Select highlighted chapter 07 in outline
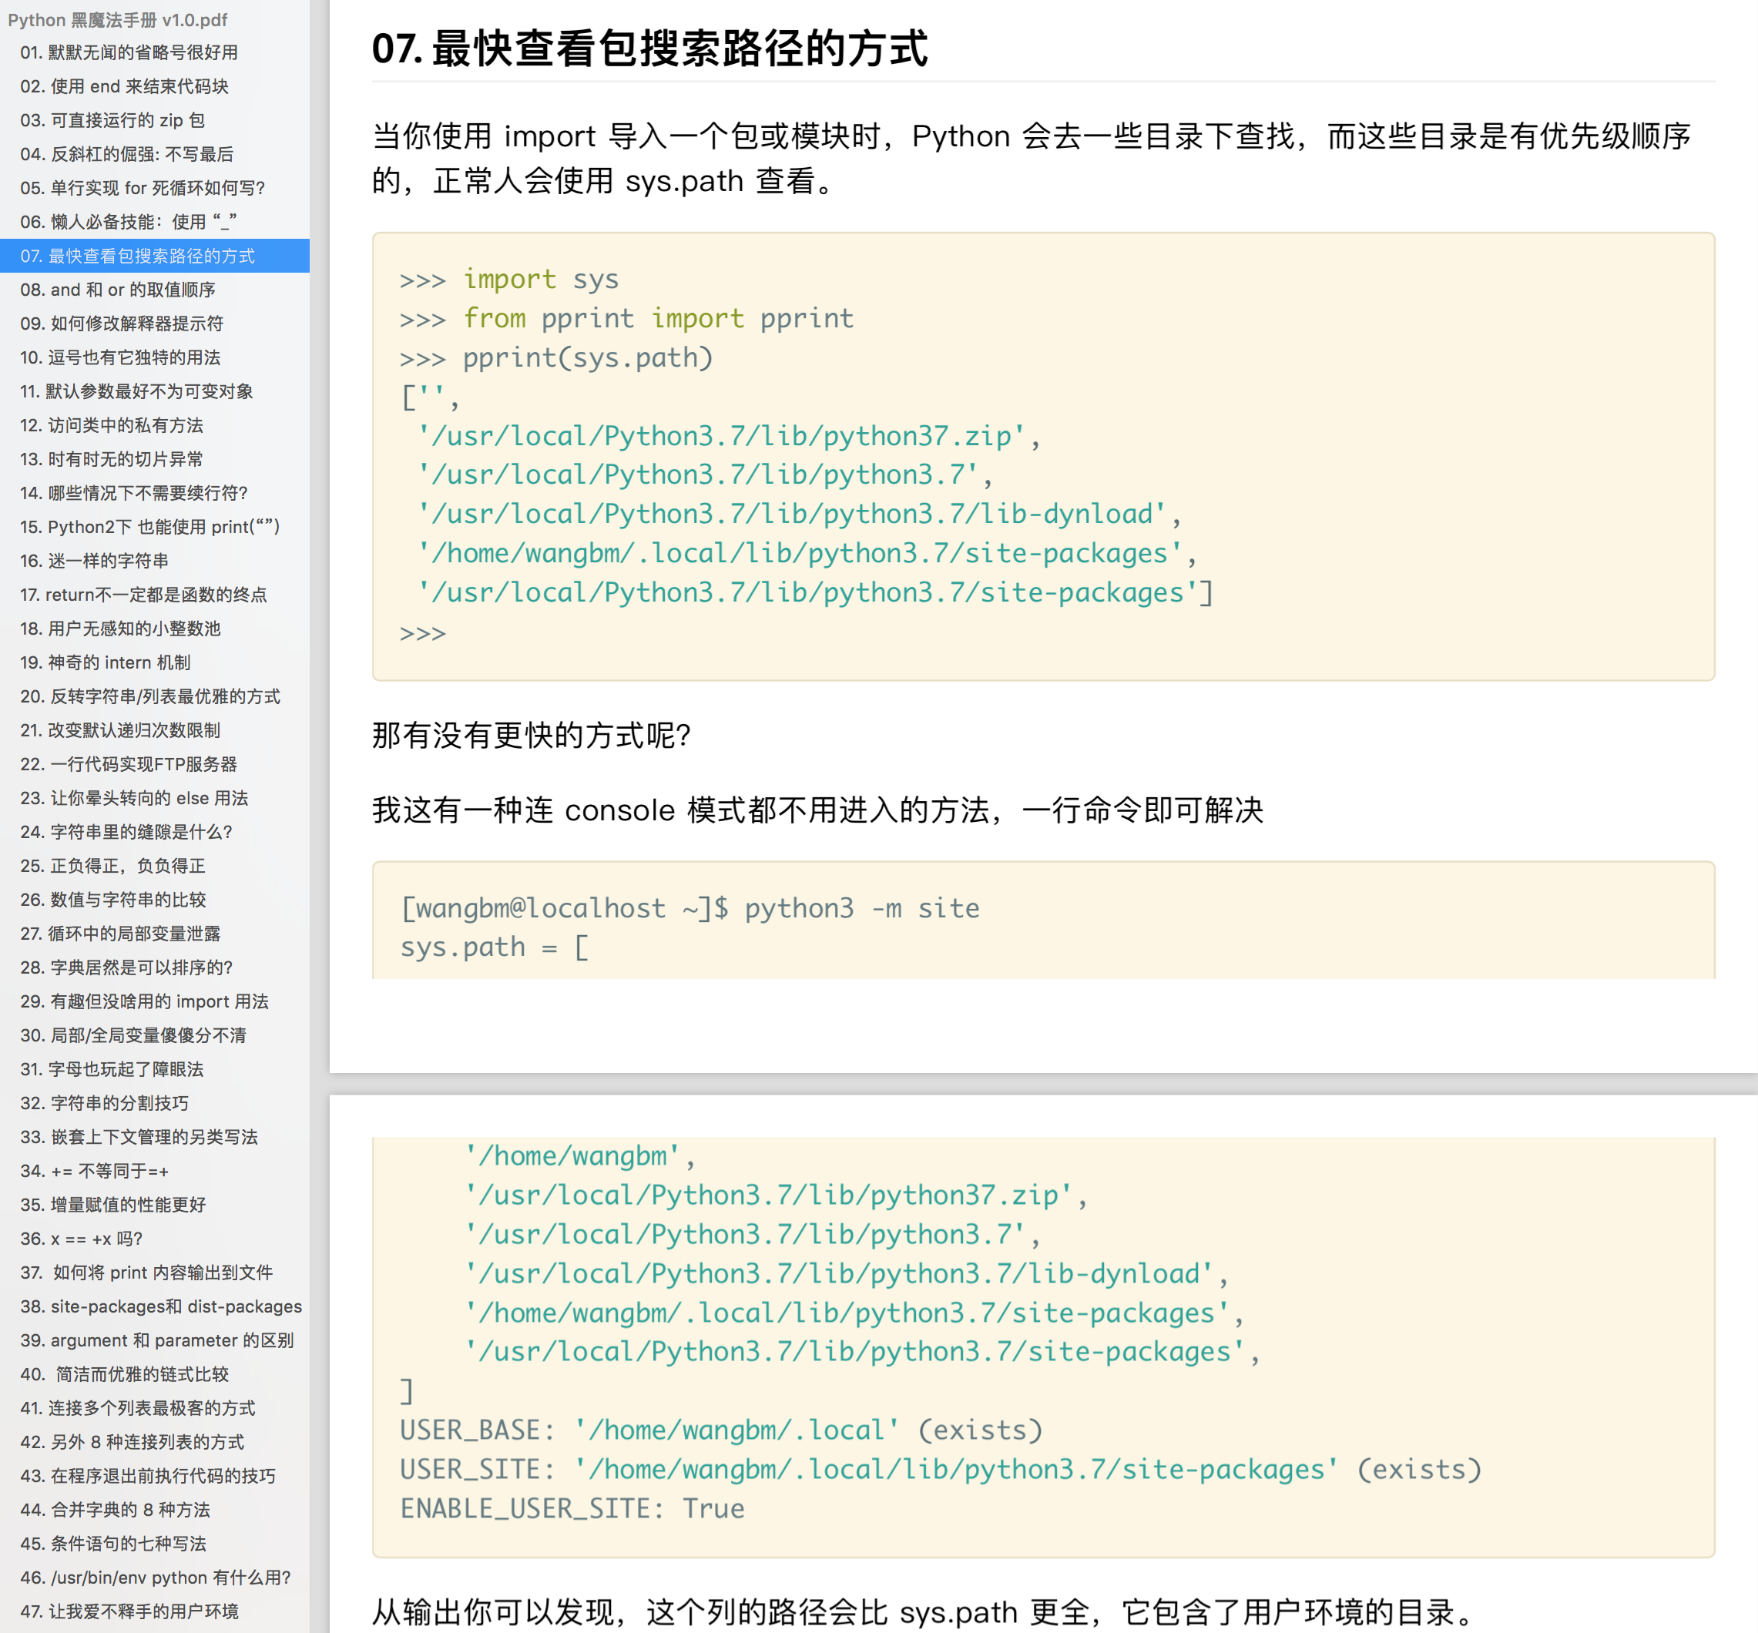 pos(137,256)
